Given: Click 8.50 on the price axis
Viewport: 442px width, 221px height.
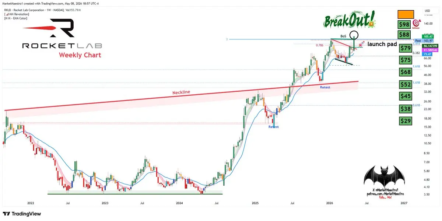Looking at the screenshot, I should 427,153.
